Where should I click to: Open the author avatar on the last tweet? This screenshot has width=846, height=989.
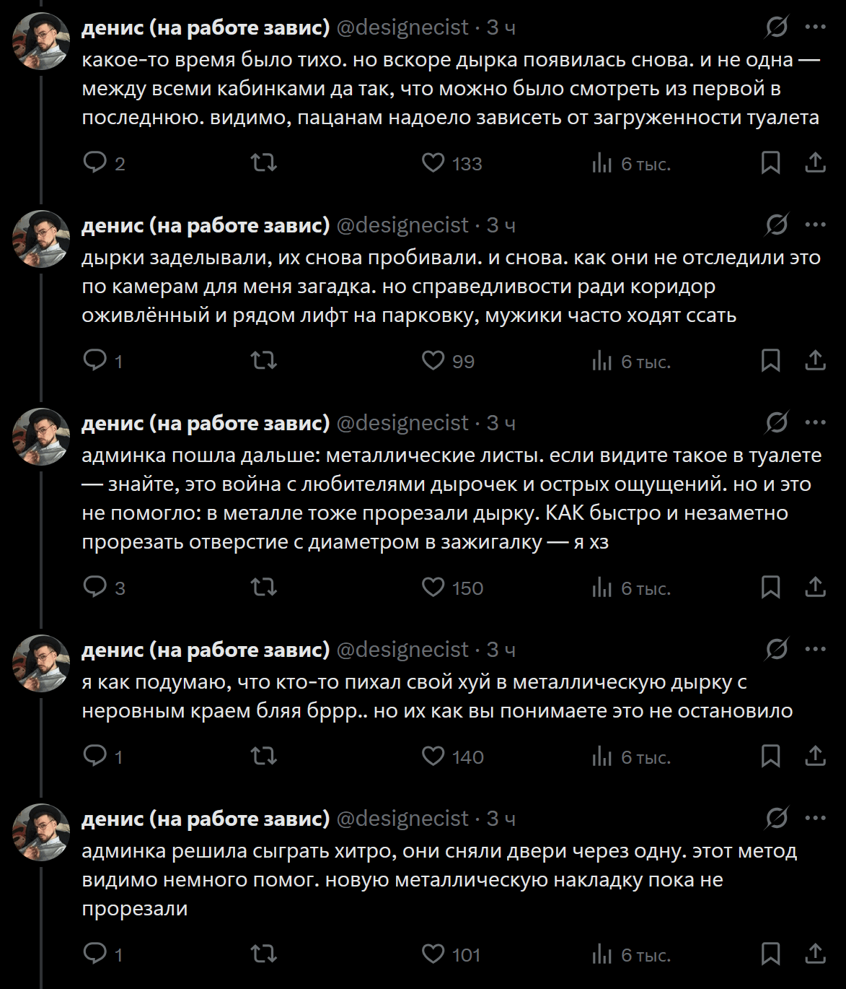pos(41,832)
